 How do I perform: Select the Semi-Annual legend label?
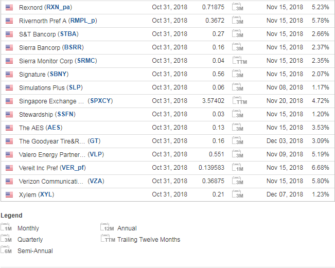[36, 251]
